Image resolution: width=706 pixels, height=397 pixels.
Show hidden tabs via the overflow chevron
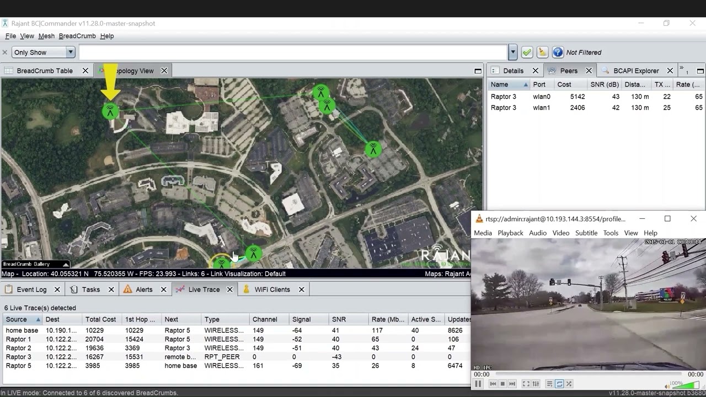(683, 69)
